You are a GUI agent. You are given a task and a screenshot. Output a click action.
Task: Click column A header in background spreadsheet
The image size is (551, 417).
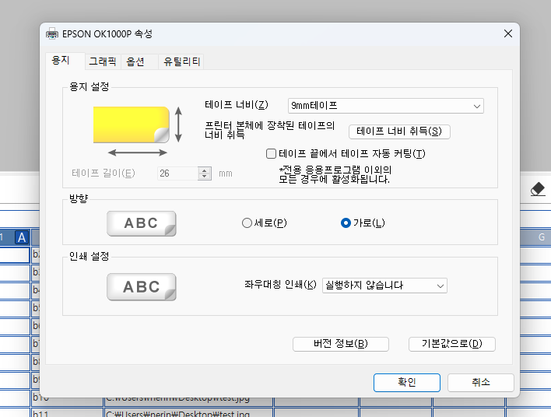[22, 238]
